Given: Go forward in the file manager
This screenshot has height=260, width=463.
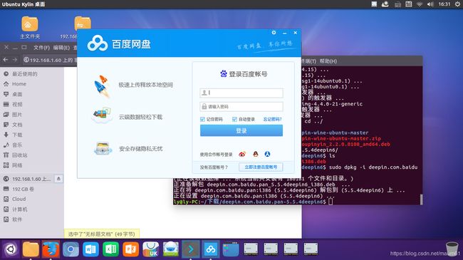Looking at the screenshot, I should click(15, 60).
